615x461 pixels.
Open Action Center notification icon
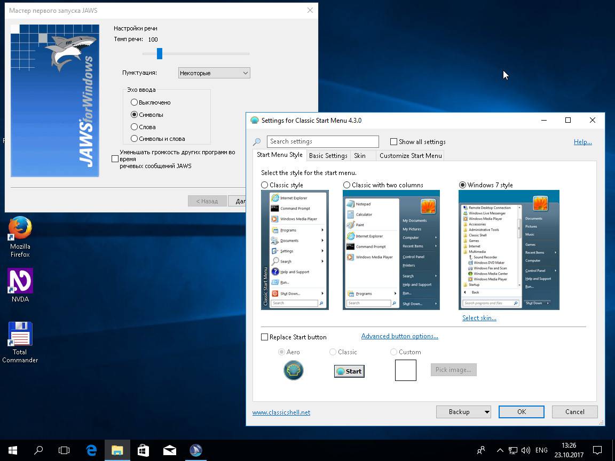coord(597,450)
